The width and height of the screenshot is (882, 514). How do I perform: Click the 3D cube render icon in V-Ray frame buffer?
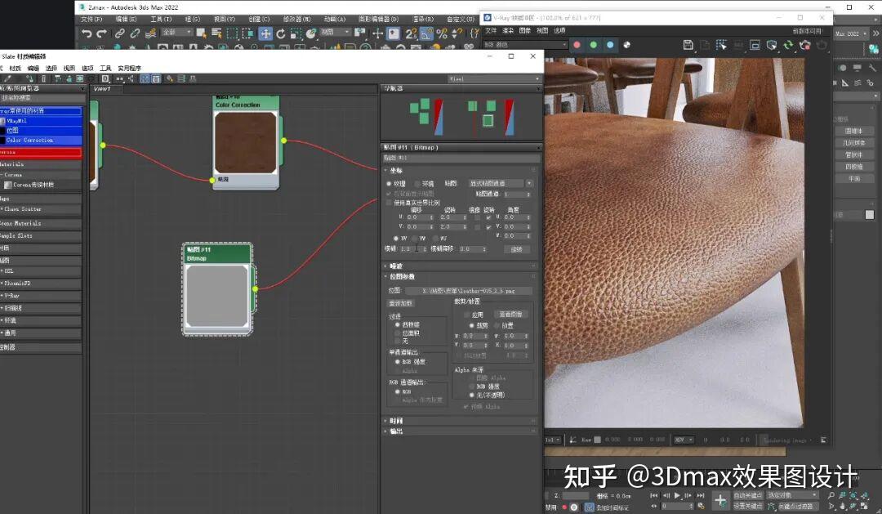[x=772, y=44]
